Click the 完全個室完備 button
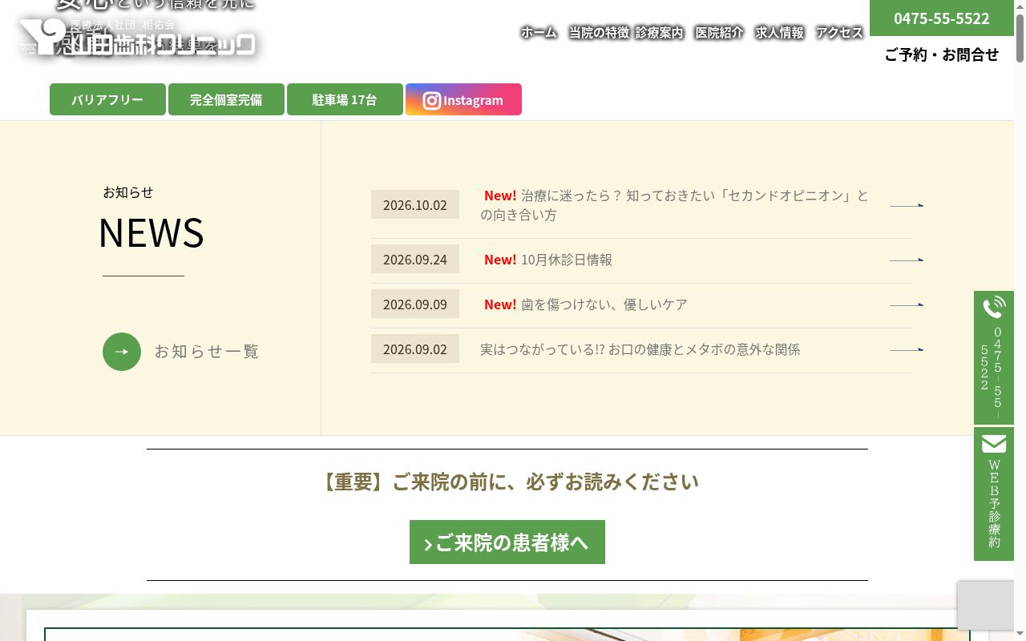Viewport: 1026px width, 641px height. pyautogui.click(x=226, y=99)
